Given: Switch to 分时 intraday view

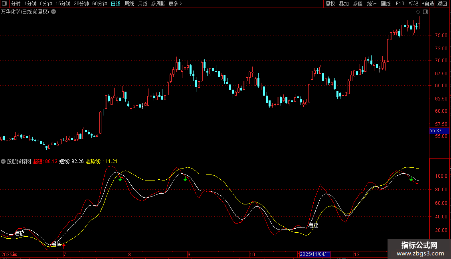Looking at the screenshot, I should (x=16, y=4).
